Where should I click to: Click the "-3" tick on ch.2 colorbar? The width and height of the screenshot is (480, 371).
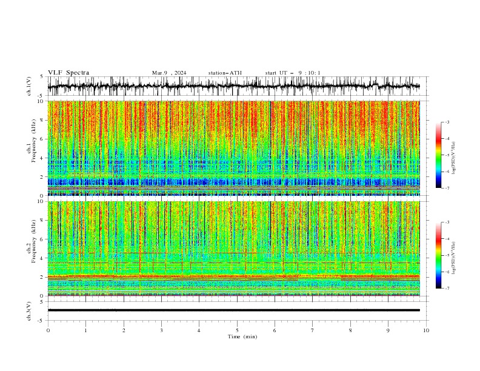pos(447,222)
